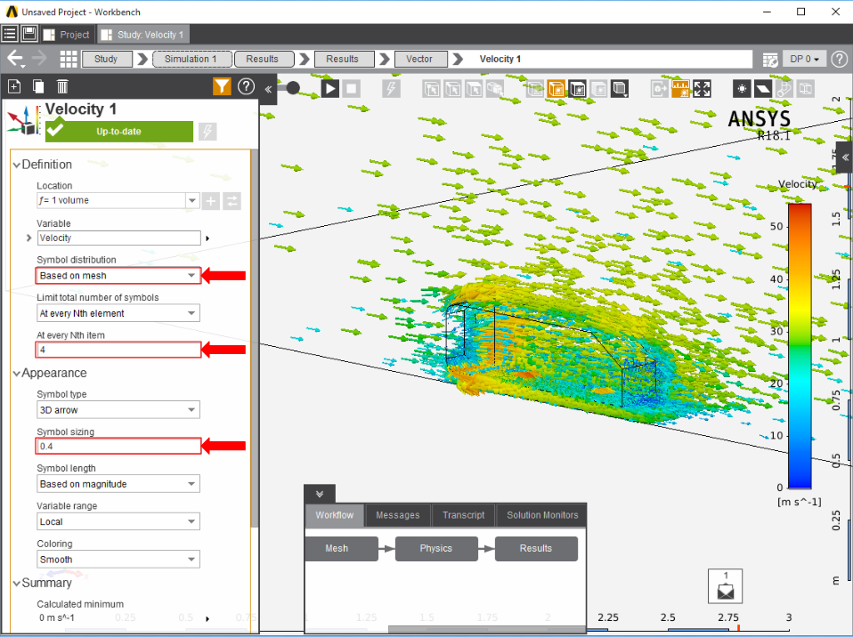
Task: Click the lightning icon beside Up-to-date
Action: click(x=207, y=131)
